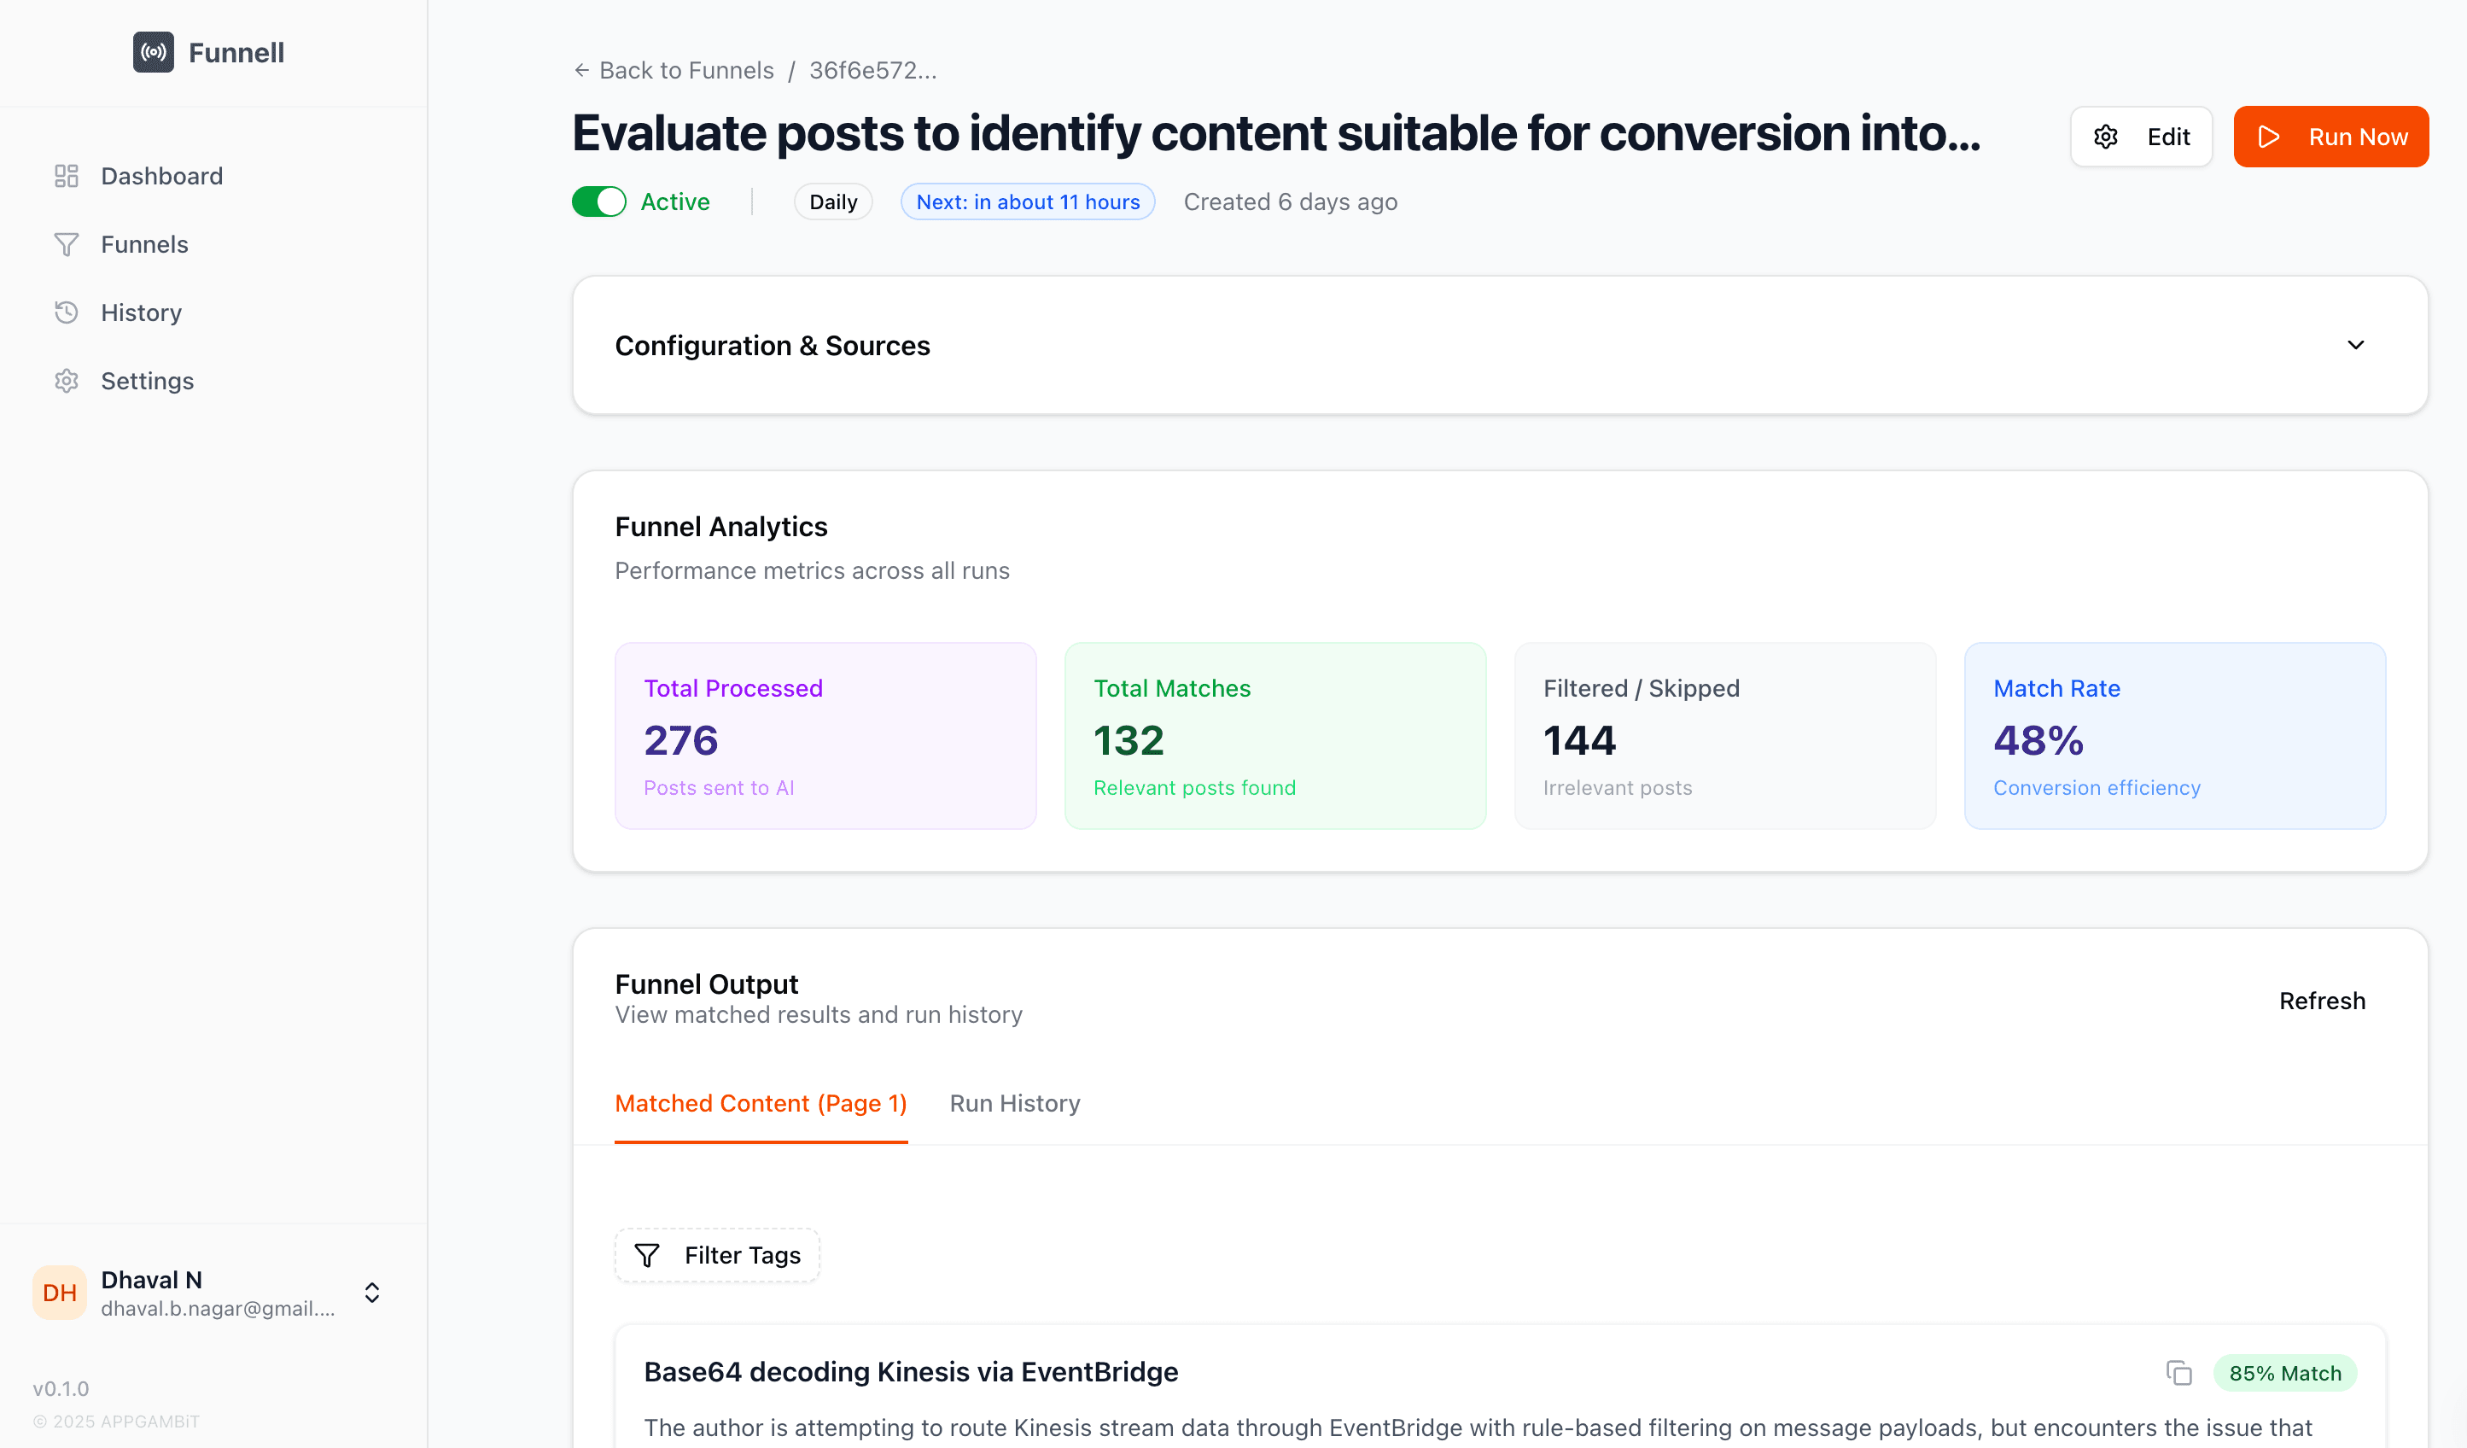Click the orange Run Now button
The image size is (2467, 1448).
click(2331, 136)
